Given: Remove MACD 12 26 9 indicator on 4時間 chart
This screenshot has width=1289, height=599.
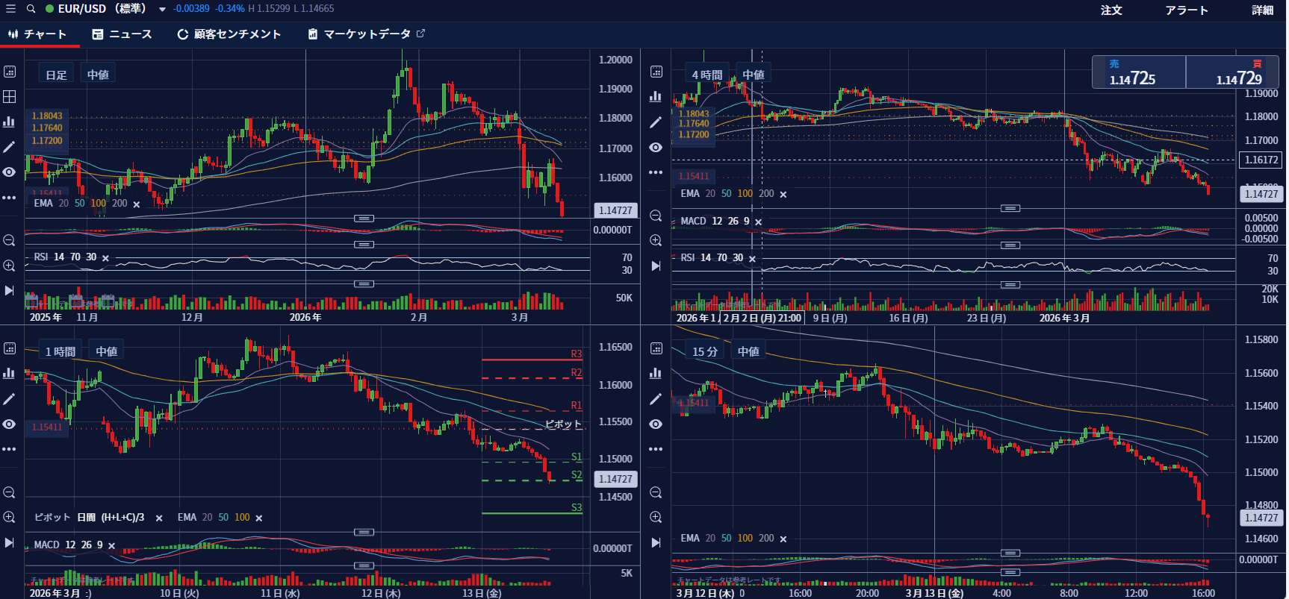Looking at the screenshot, I should (x=758, y=222).
